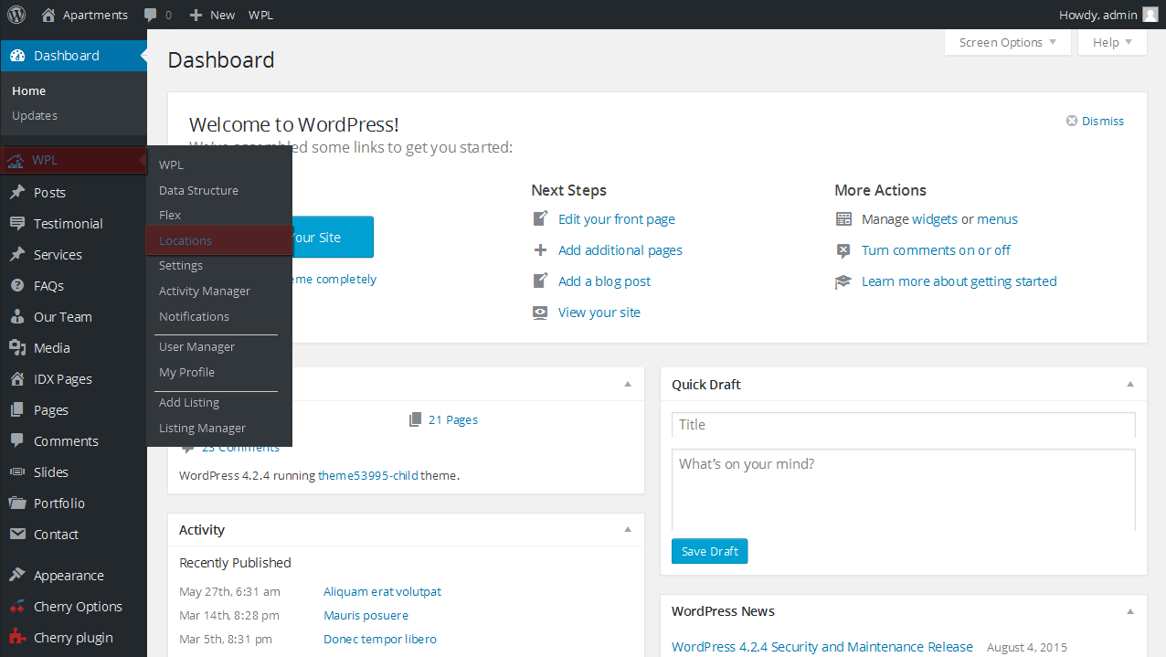
Task: Expand the Screen Options dropdown
Action: pyautogui.click(x=1007, y=42)
